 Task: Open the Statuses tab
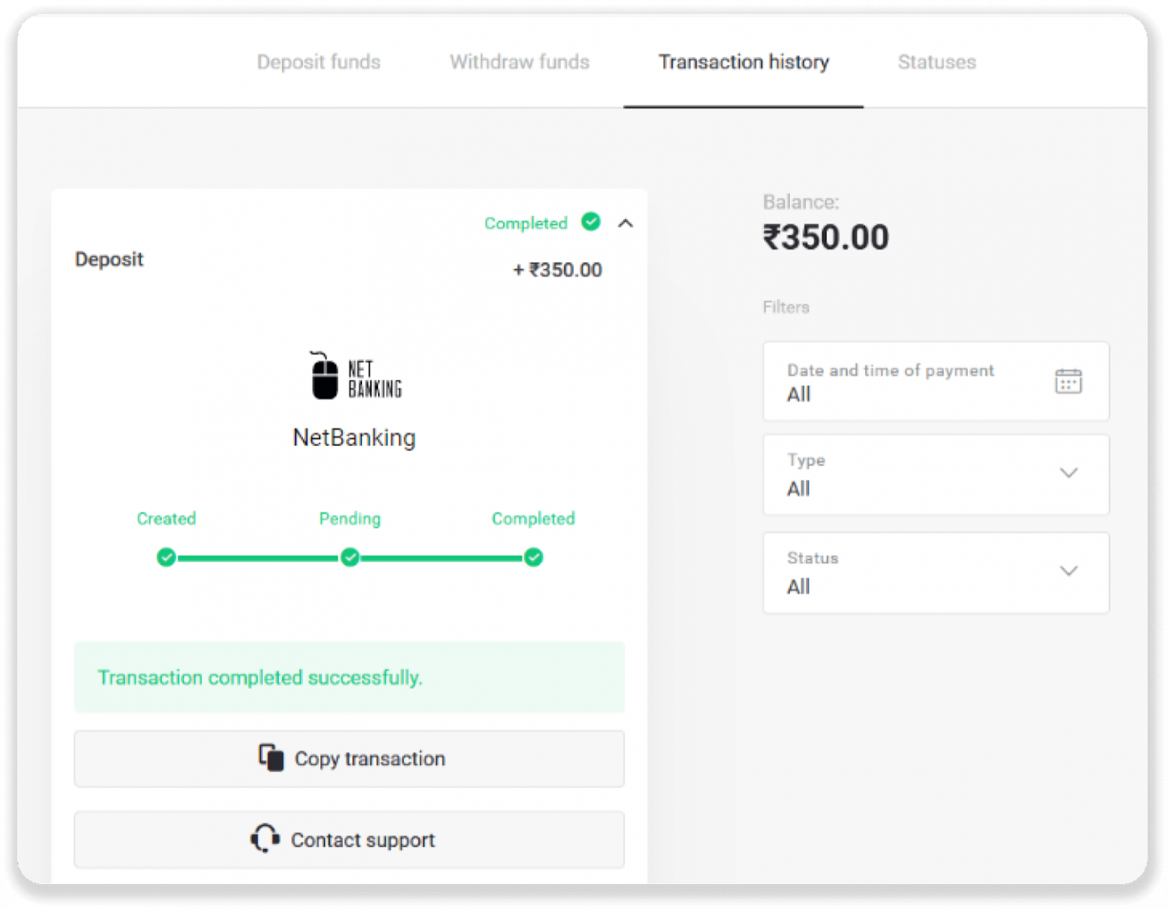click(937, 62)
